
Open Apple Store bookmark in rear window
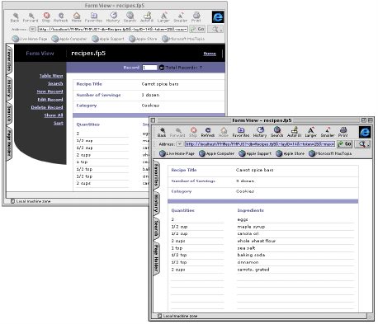(143, 39)
